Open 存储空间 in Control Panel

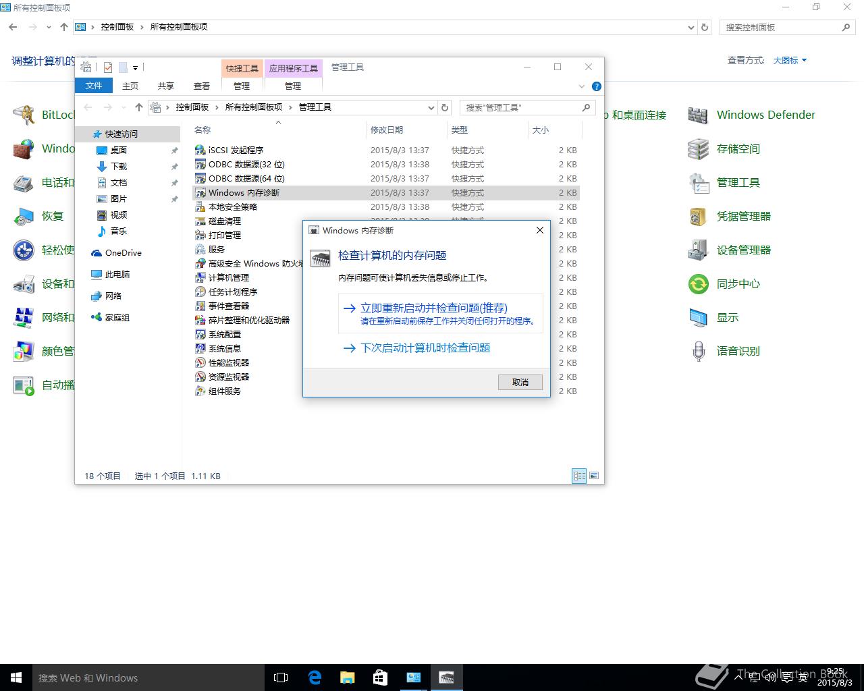[724, 148]
